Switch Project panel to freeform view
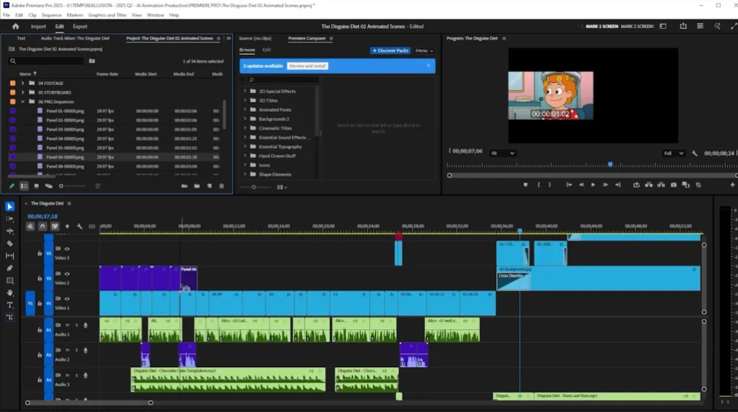 (48, 186)
